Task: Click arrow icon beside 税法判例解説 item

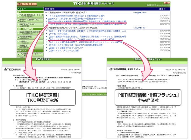Action: click(x=18, y=33)
